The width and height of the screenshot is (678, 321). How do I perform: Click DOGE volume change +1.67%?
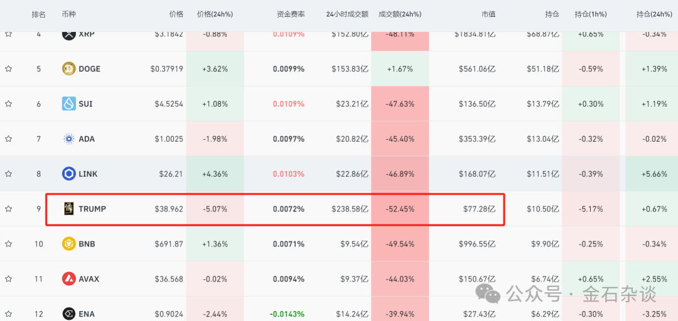point(400,69)
